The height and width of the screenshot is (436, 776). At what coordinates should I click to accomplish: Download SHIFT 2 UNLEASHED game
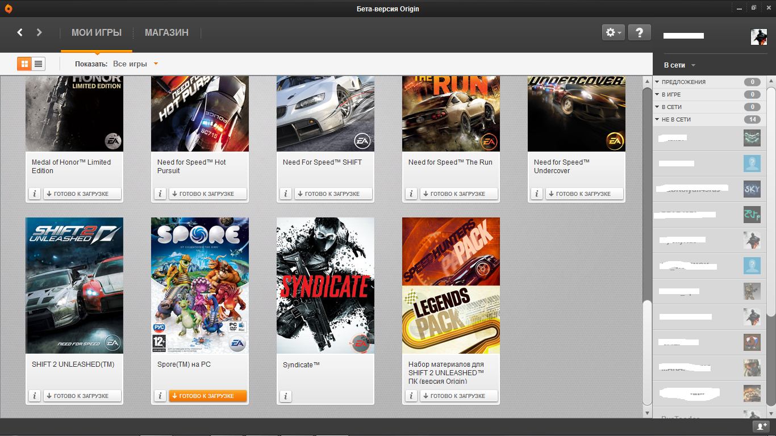click(82, 396)
